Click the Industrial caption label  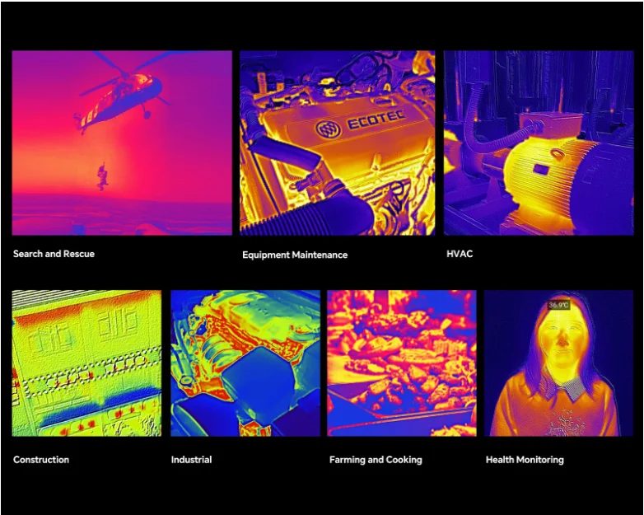[x=191, y=460]
